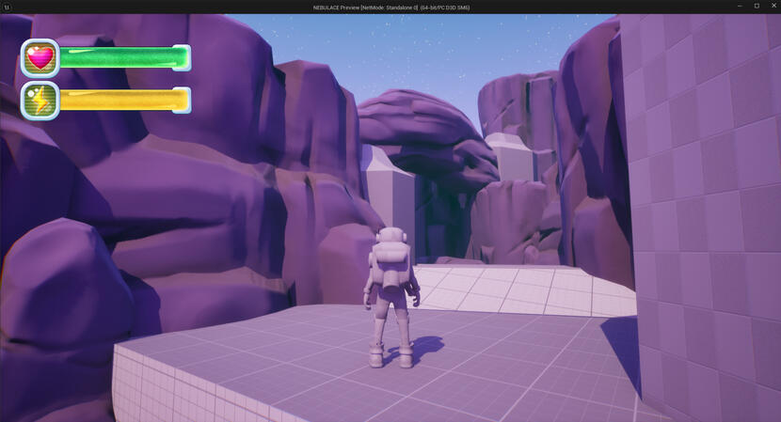This screenshot has width=781, height=422.
Task: Click the raised tiled platform behind the astronaut
Action: coord(508,287)
